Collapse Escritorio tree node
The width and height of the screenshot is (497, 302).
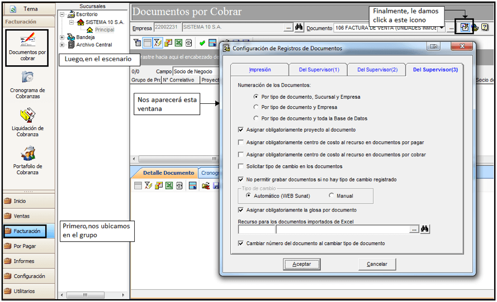coord(62,15)
